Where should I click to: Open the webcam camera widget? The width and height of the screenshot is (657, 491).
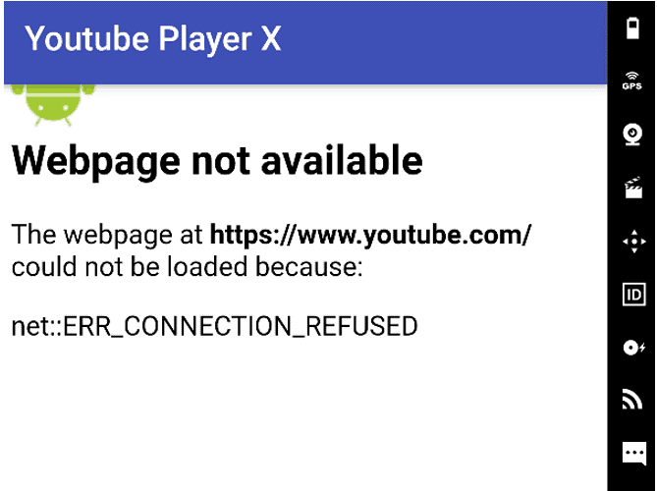[x=632, y=135]
